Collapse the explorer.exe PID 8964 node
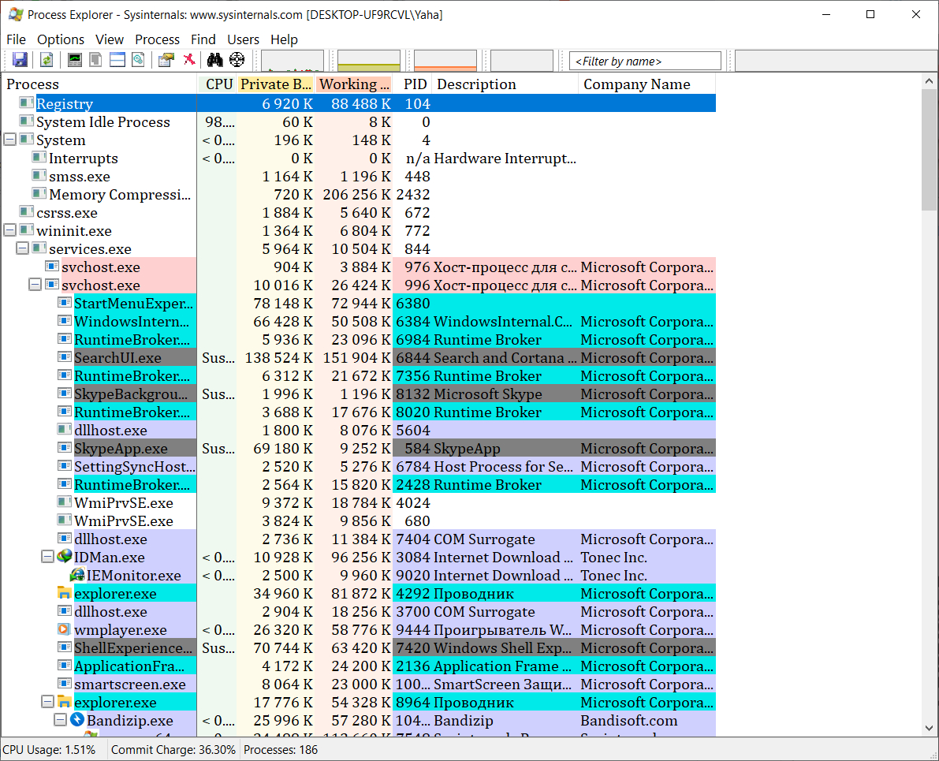 point(48,702)
